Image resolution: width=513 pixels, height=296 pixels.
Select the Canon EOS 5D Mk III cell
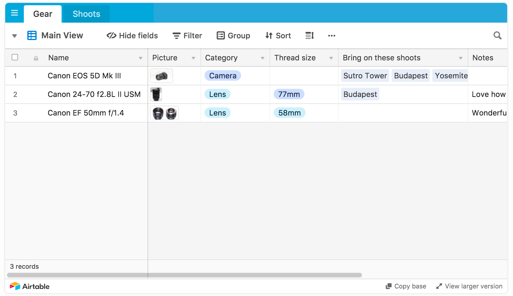pyautogui.click(x=84, y=76)
